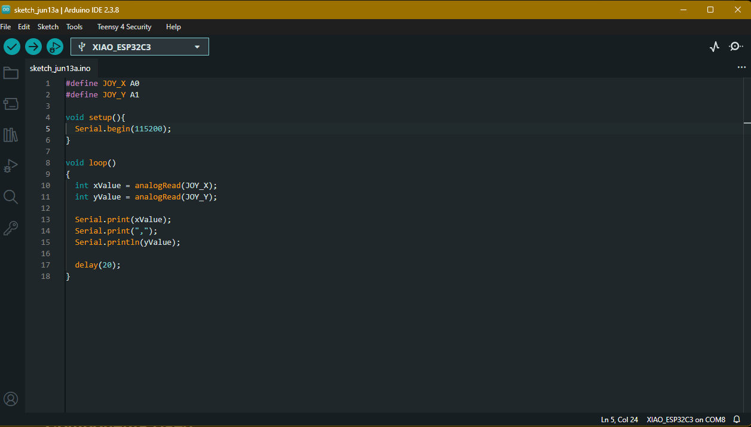Click the Serial.print(xValue) line
The image size is (751, 427).
point(123,220)
